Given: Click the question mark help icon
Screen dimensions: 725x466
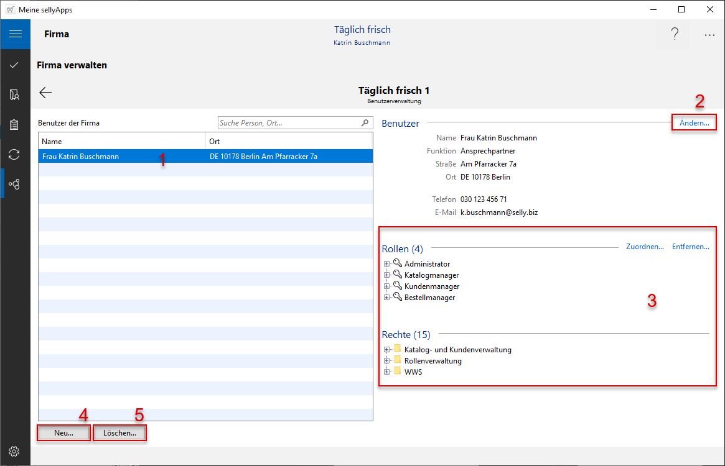Looking at the screenshot, I should pos(675,35).
